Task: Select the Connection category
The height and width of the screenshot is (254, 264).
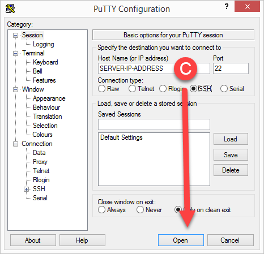Action: coord(37,144)
